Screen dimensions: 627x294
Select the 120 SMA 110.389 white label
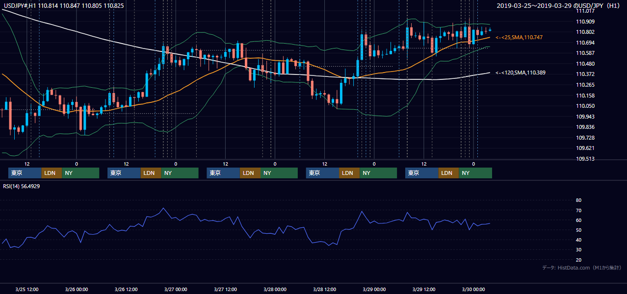coord(521,73)
